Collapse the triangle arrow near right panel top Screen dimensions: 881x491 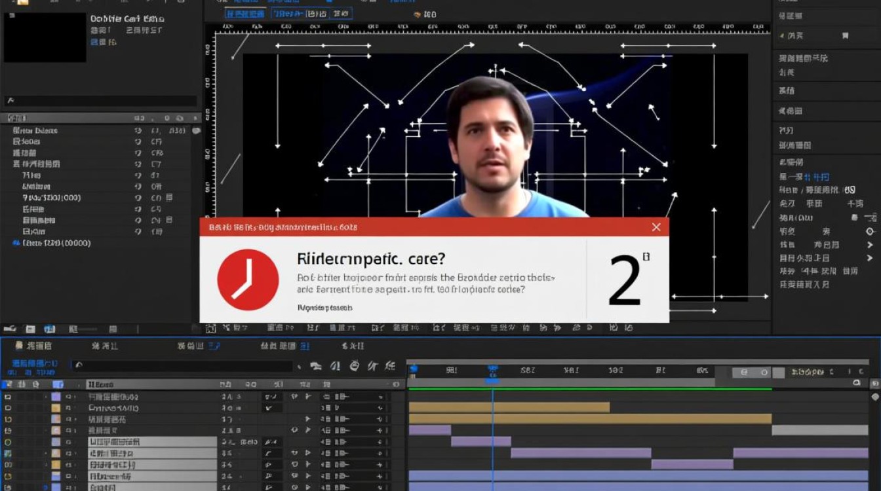(781, 36)
